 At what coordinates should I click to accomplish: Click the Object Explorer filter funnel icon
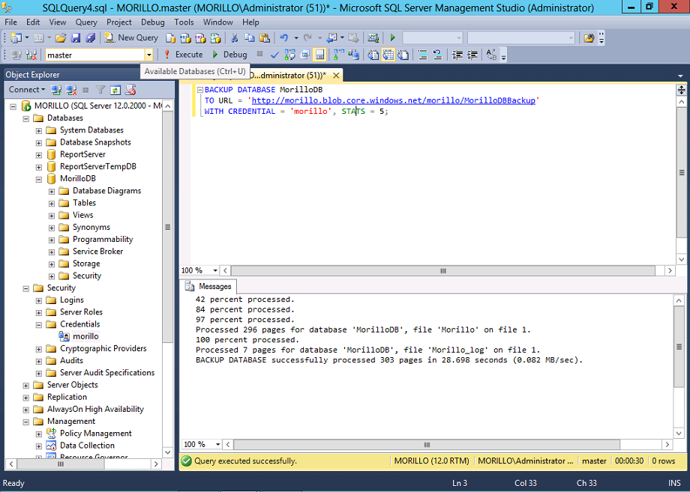tap(100, 90)
